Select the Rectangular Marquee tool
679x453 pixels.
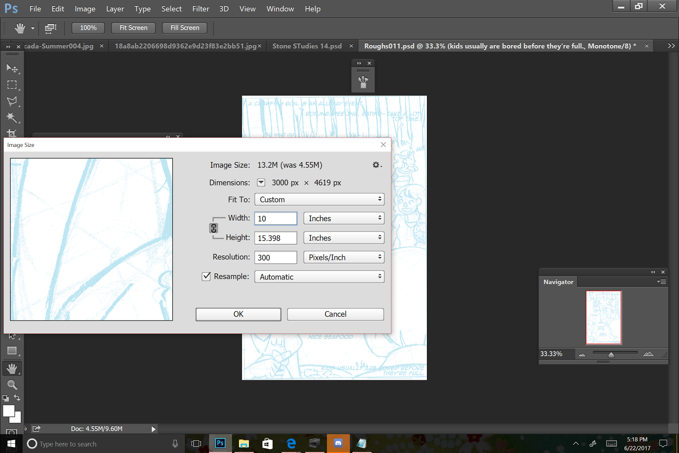(12, 85)
